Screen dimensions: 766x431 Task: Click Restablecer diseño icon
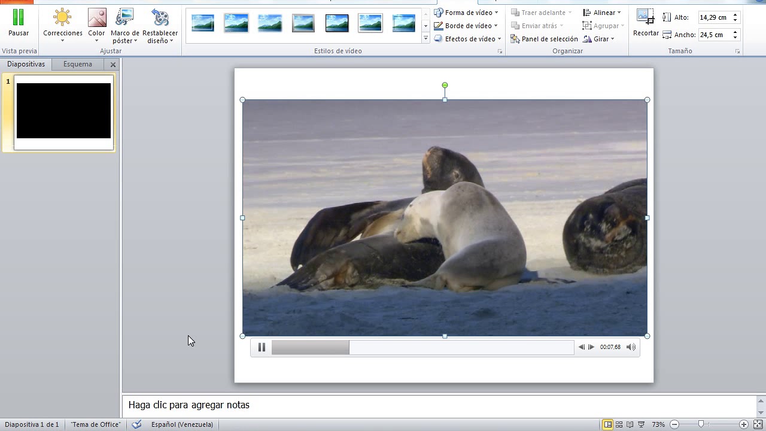pos(160,18)
